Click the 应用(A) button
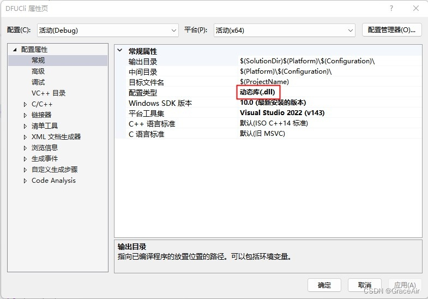Screen dimensions: 428x299 [405, 285]
